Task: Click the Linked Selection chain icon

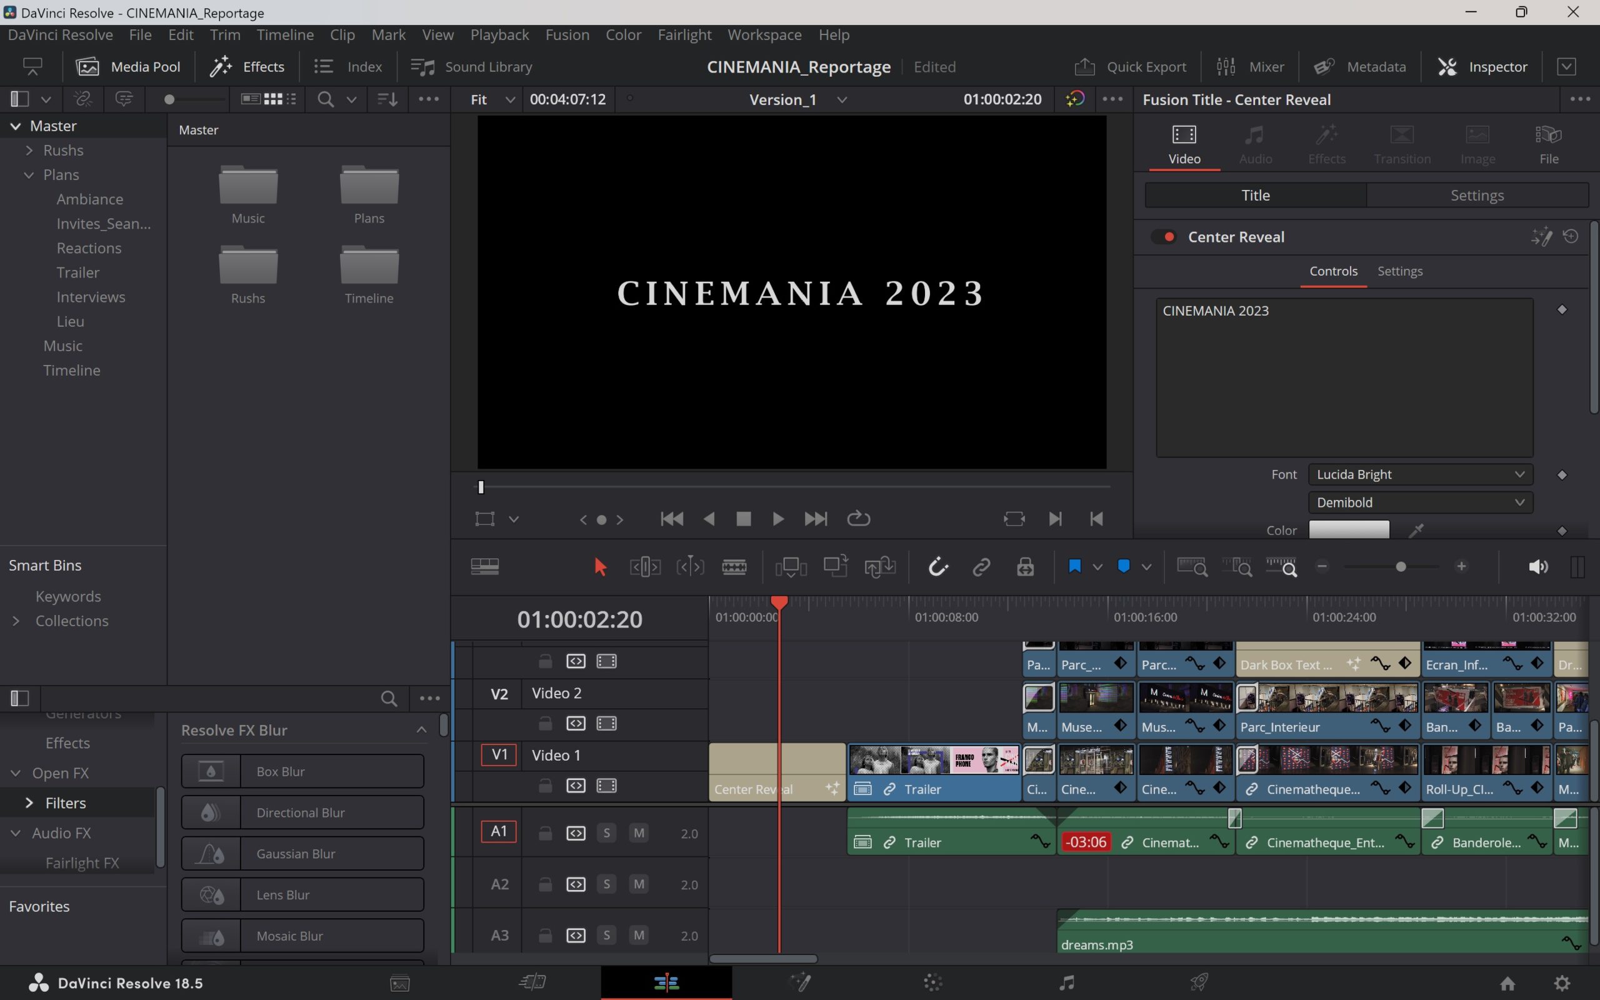Action: pyautogui.click(x=981, y=567)
